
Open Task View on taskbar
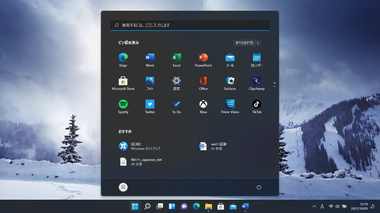pos(160,206)
